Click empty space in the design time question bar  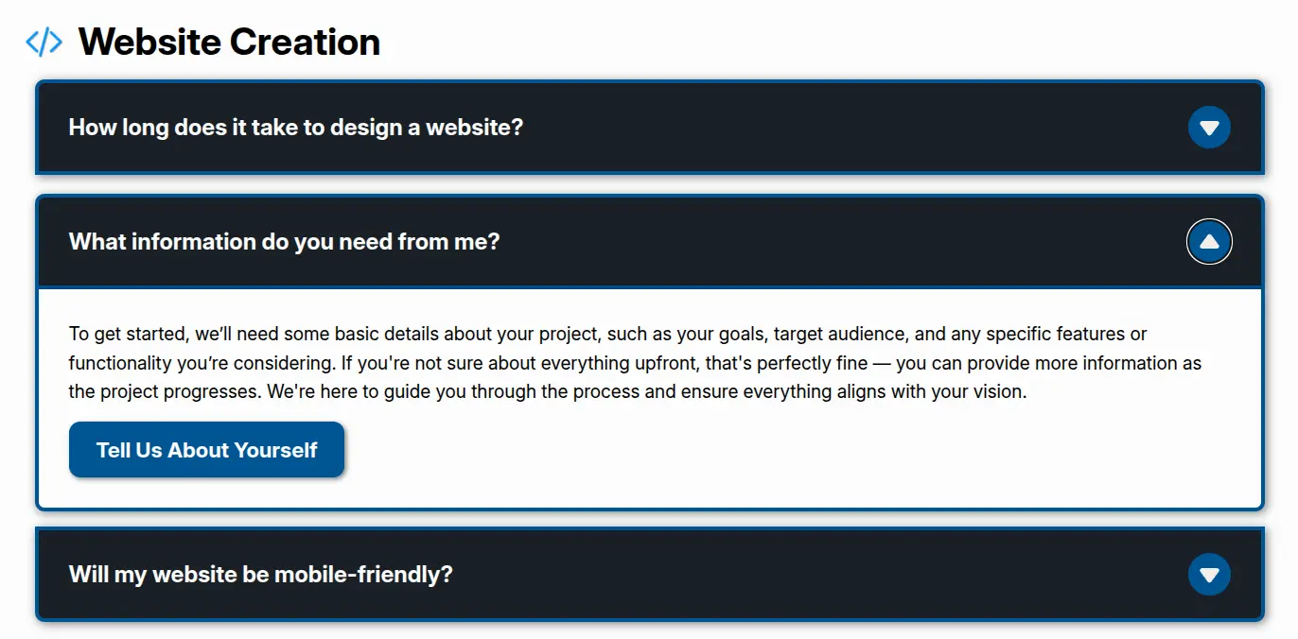(851, 128)
